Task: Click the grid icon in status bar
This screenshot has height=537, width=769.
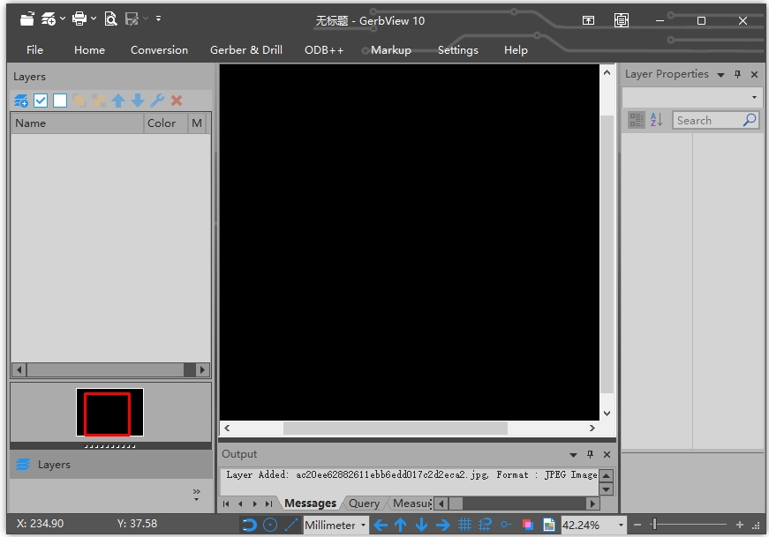Action: pyautogui.click(x=464, y=525)
